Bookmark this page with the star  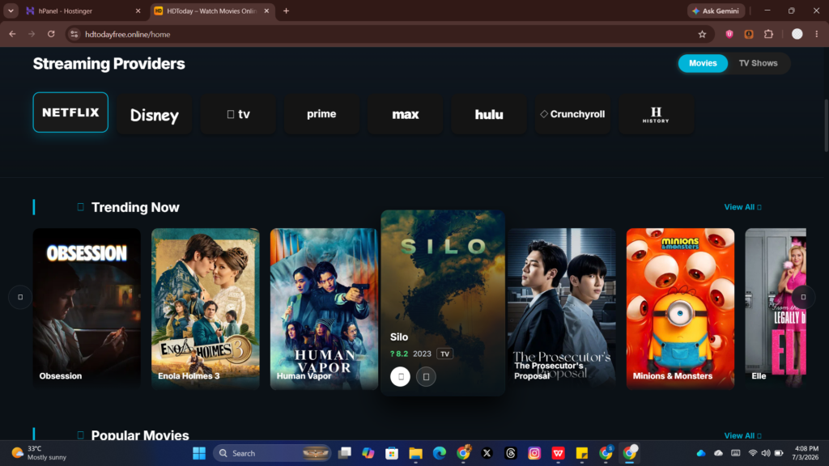[702, 34]
